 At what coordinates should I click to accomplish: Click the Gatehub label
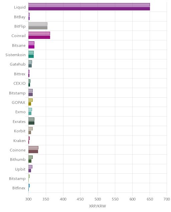click(18, 64)
